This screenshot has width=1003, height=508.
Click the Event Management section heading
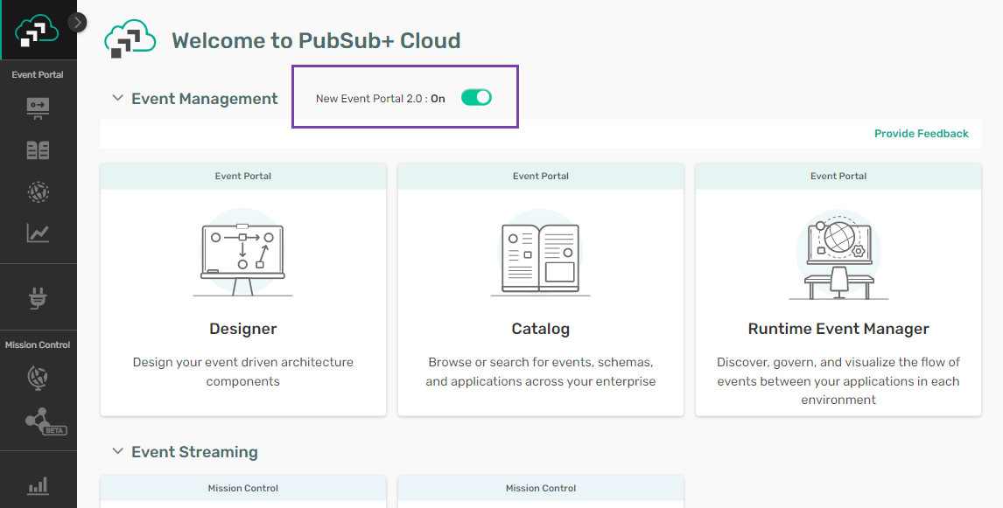205,99
